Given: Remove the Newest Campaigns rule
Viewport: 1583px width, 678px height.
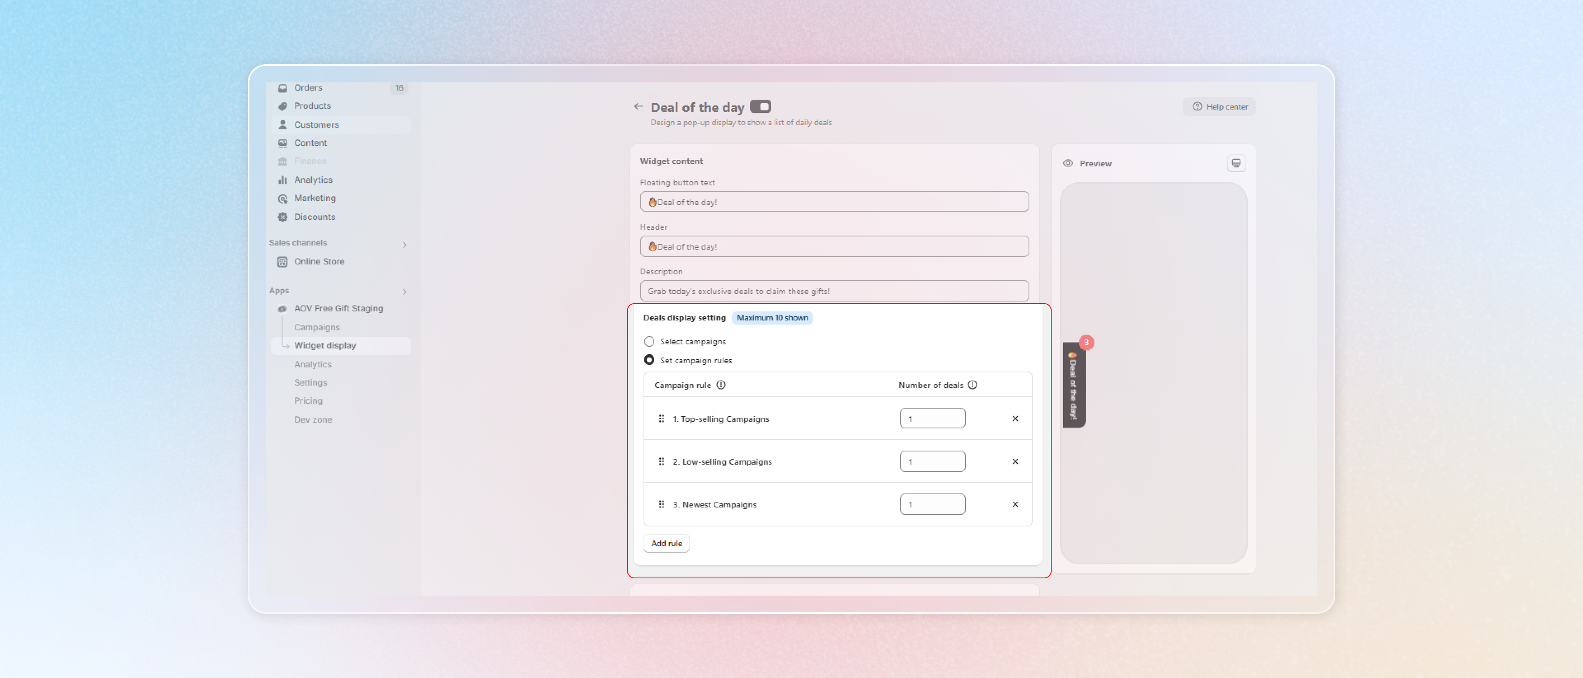Looking at the screenshot, I should pyautogui.click(x=1015, y=505).
